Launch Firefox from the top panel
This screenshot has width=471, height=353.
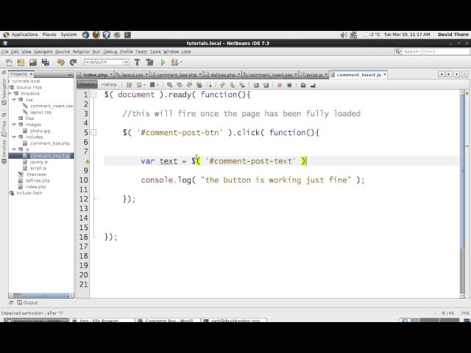point(96,35)
